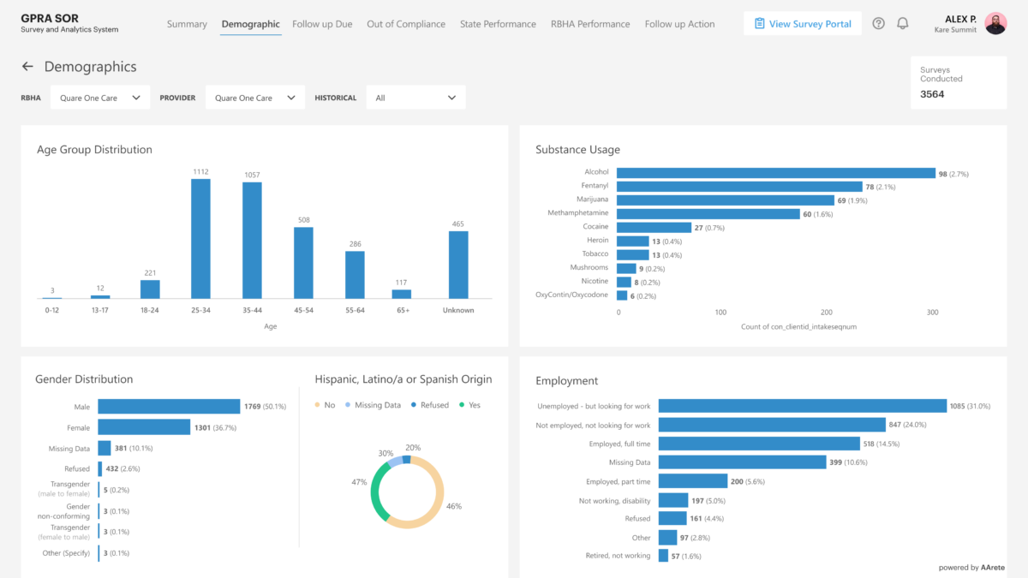Toggle the 'Yes' legend item in donut chart
Viewport: 1028px width, 578px height.
(x=468, y=405)
